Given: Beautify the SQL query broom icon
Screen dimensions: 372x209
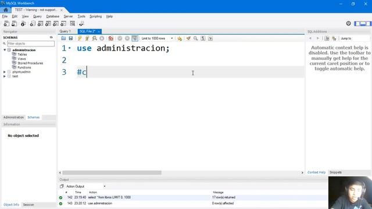Looking at the screenshot, I should tap(188, 38).
